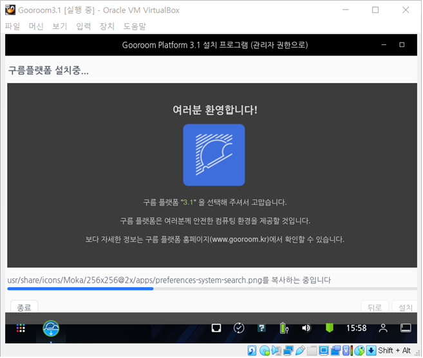423x358 pixels.
Task: Click VirtualBox shared folders icon
Action: (x=312, y=350)
